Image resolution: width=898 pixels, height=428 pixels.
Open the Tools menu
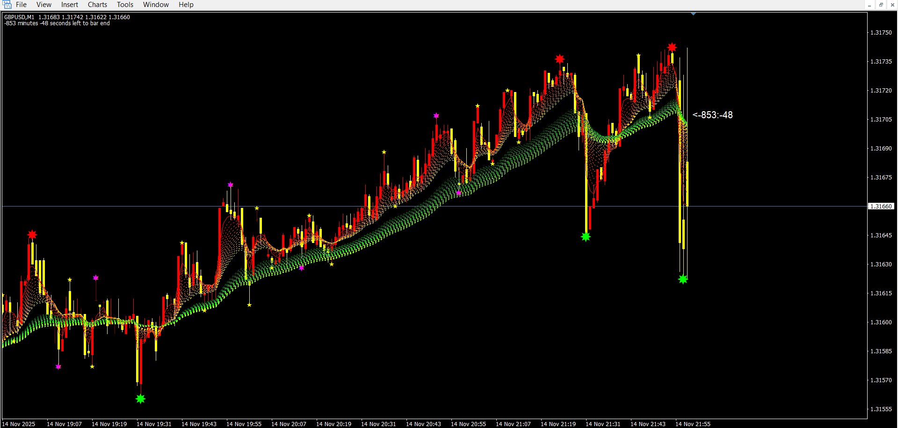coord(125,5)
